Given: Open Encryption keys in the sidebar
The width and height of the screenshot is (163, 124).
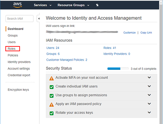Looking at the screenshot, I should [x=18, y=90].
